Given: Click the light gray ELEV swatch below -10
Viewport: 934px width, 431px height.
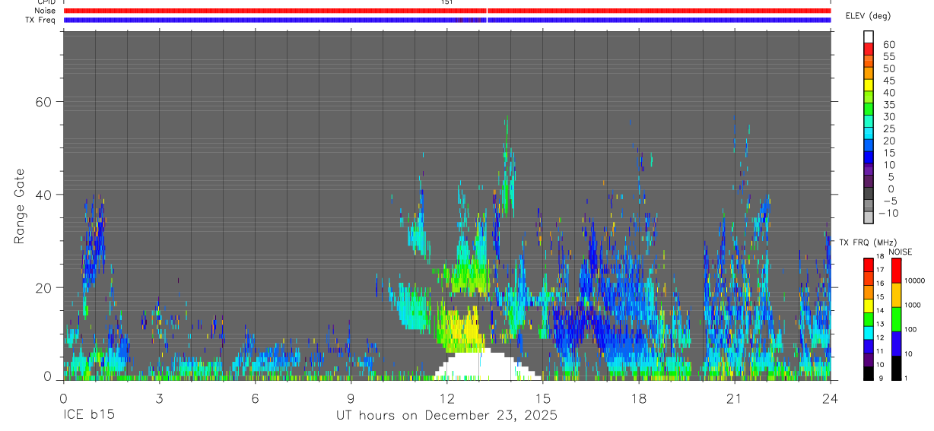Looking at the screenshot, I should point(869,217).
